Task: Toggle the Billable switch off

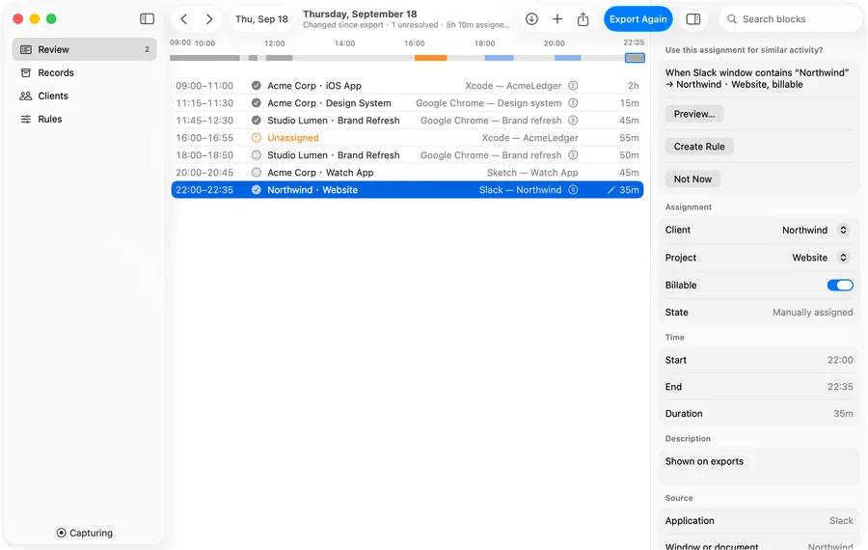Action: pyautogui.click(x=840, y=286)
